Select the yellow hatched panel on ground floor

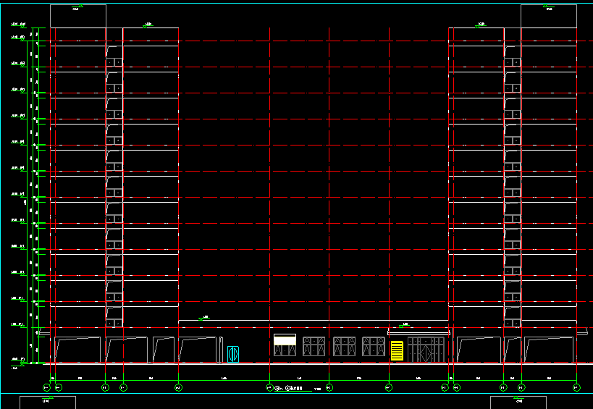coord(397,350)
